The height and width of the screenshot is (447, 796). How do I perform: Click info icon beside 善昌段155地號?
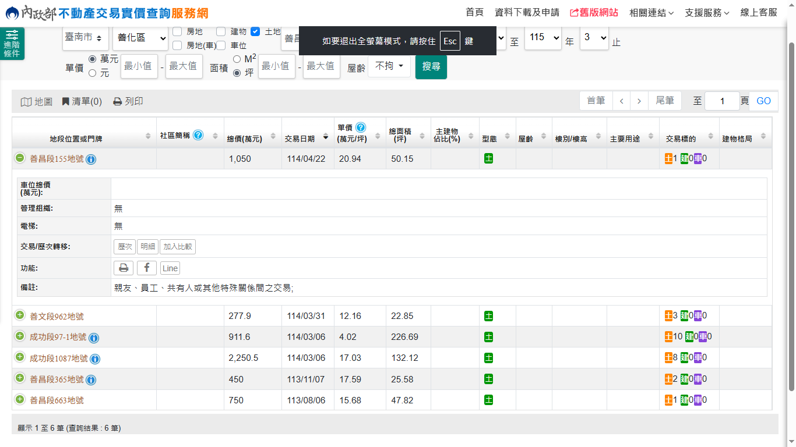pos(91,159)
